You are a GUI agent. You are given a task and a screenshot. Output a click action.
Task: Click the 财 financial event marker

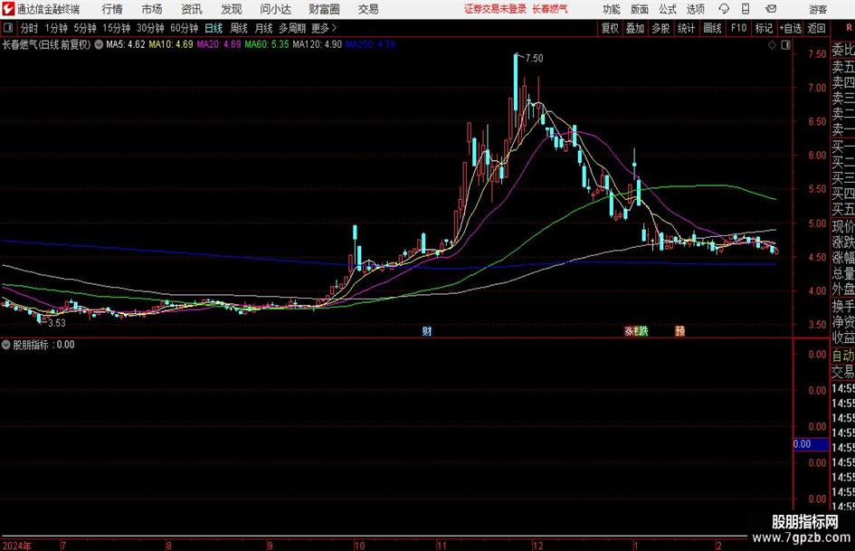coord(427,331)
